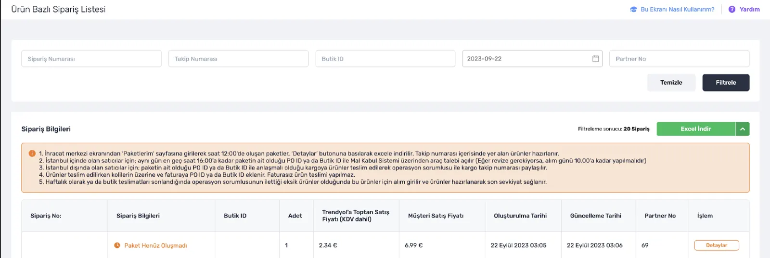Image resolution: width=770 pixels, height=258 pixels.
Task: Click the '22 Eylül 2023 03:05' creation date
Action: (x=518, y=245)
